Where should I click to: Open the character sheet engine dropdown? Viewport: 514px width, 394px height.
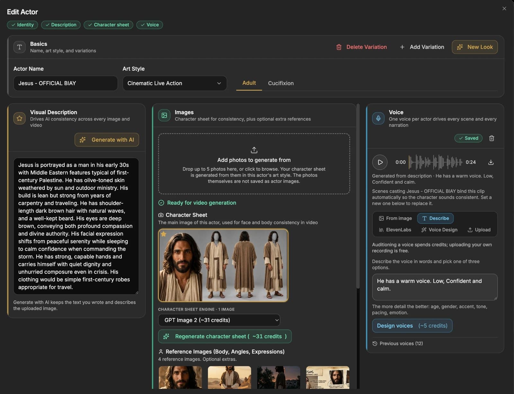(219, 320)
